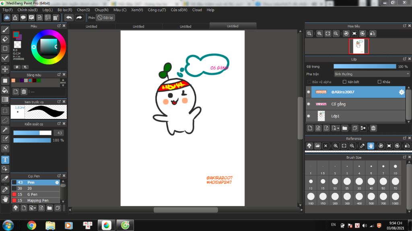Open the Lớp(L) menu

[47, 10]
